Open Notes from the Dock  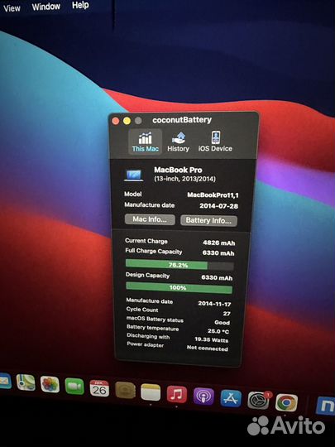click(151, 392)
